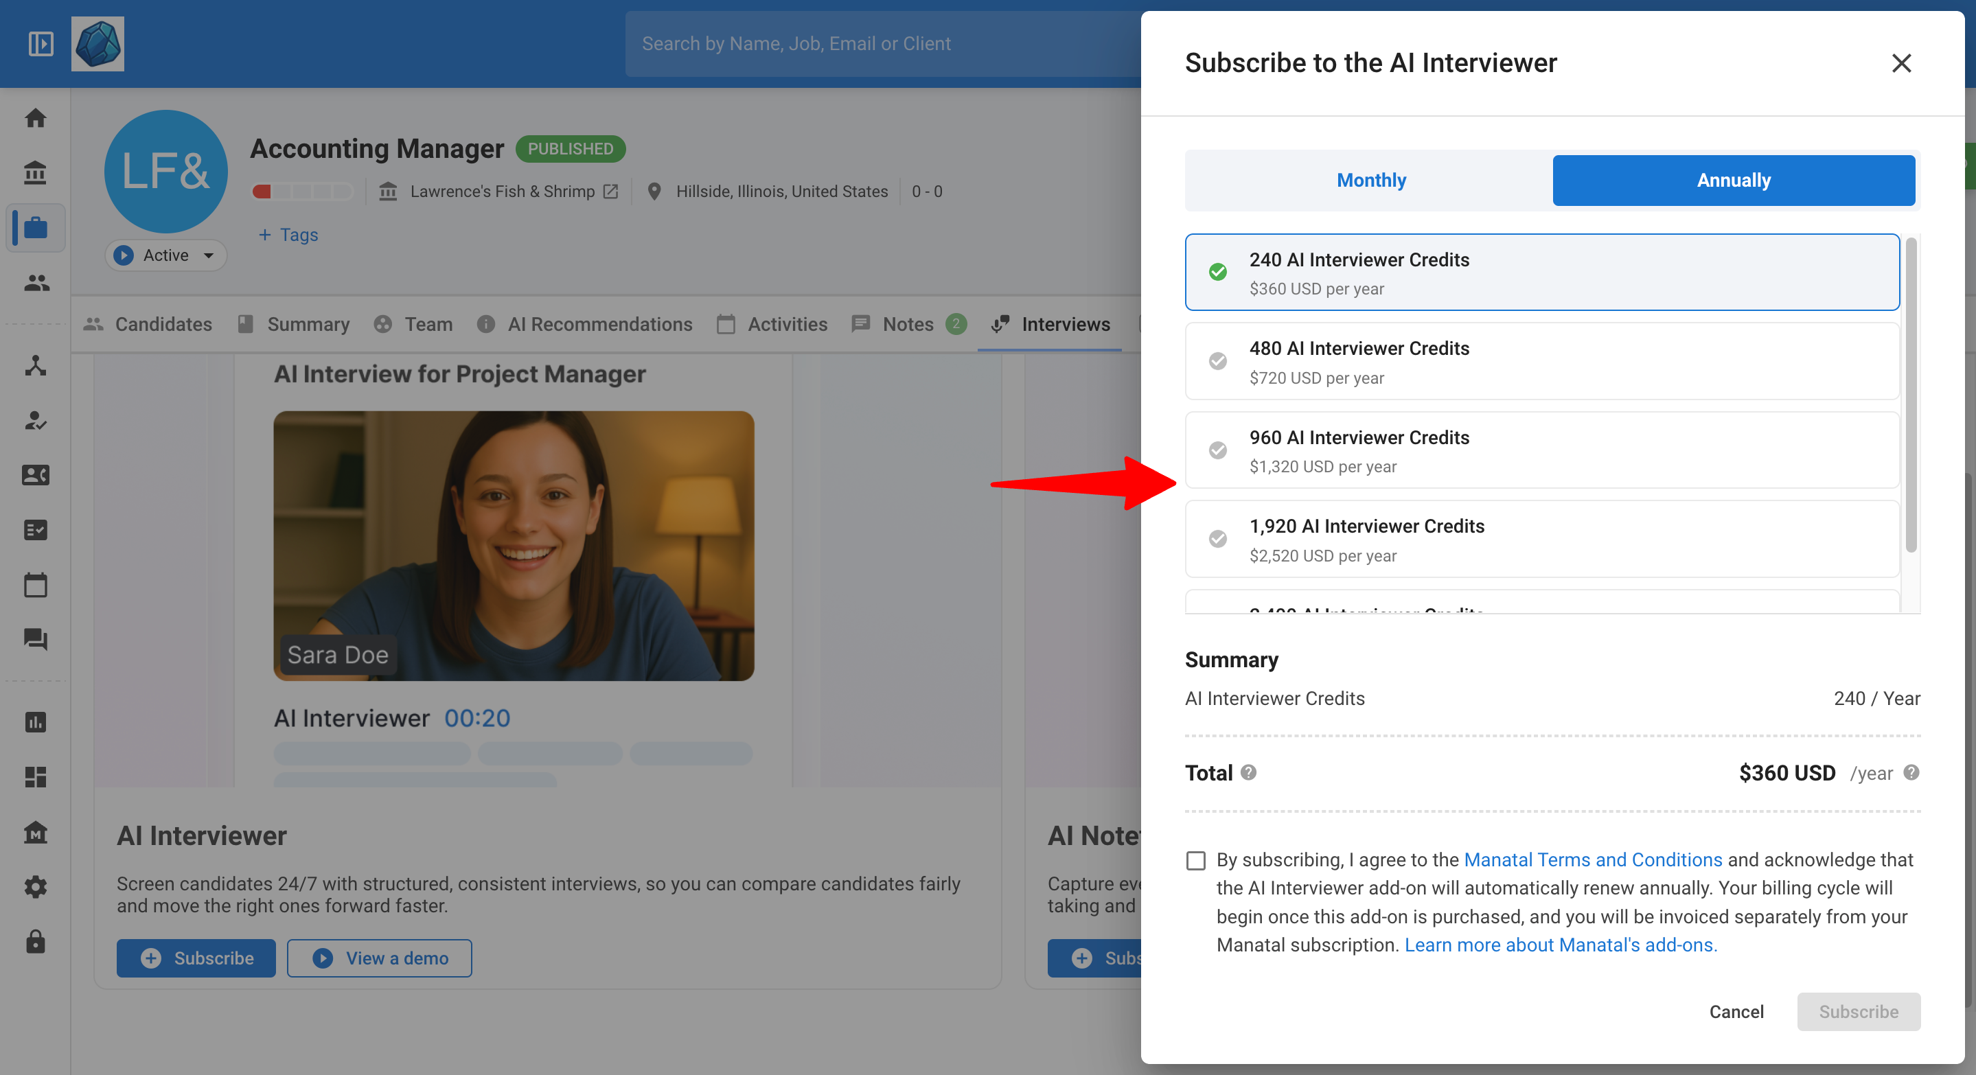1976x1075 pixels.
Task: Open the chat messages sidebar icon
Action: 35,640
